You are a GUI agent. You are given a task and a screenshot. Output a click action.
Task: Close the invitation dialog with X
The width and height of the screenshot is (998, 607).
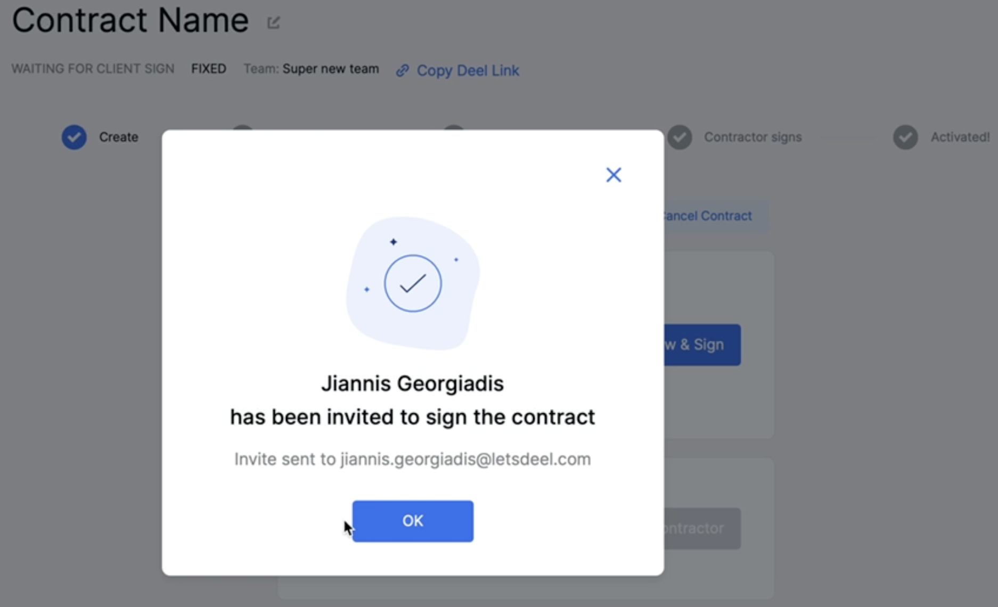(613, 175)
